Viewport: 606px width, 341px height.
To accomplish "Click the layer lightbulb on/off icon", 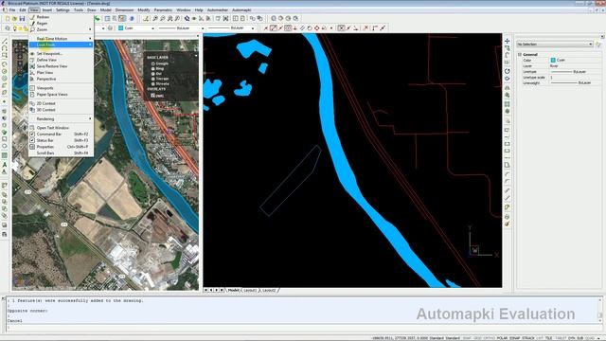I will coord(15,28).
